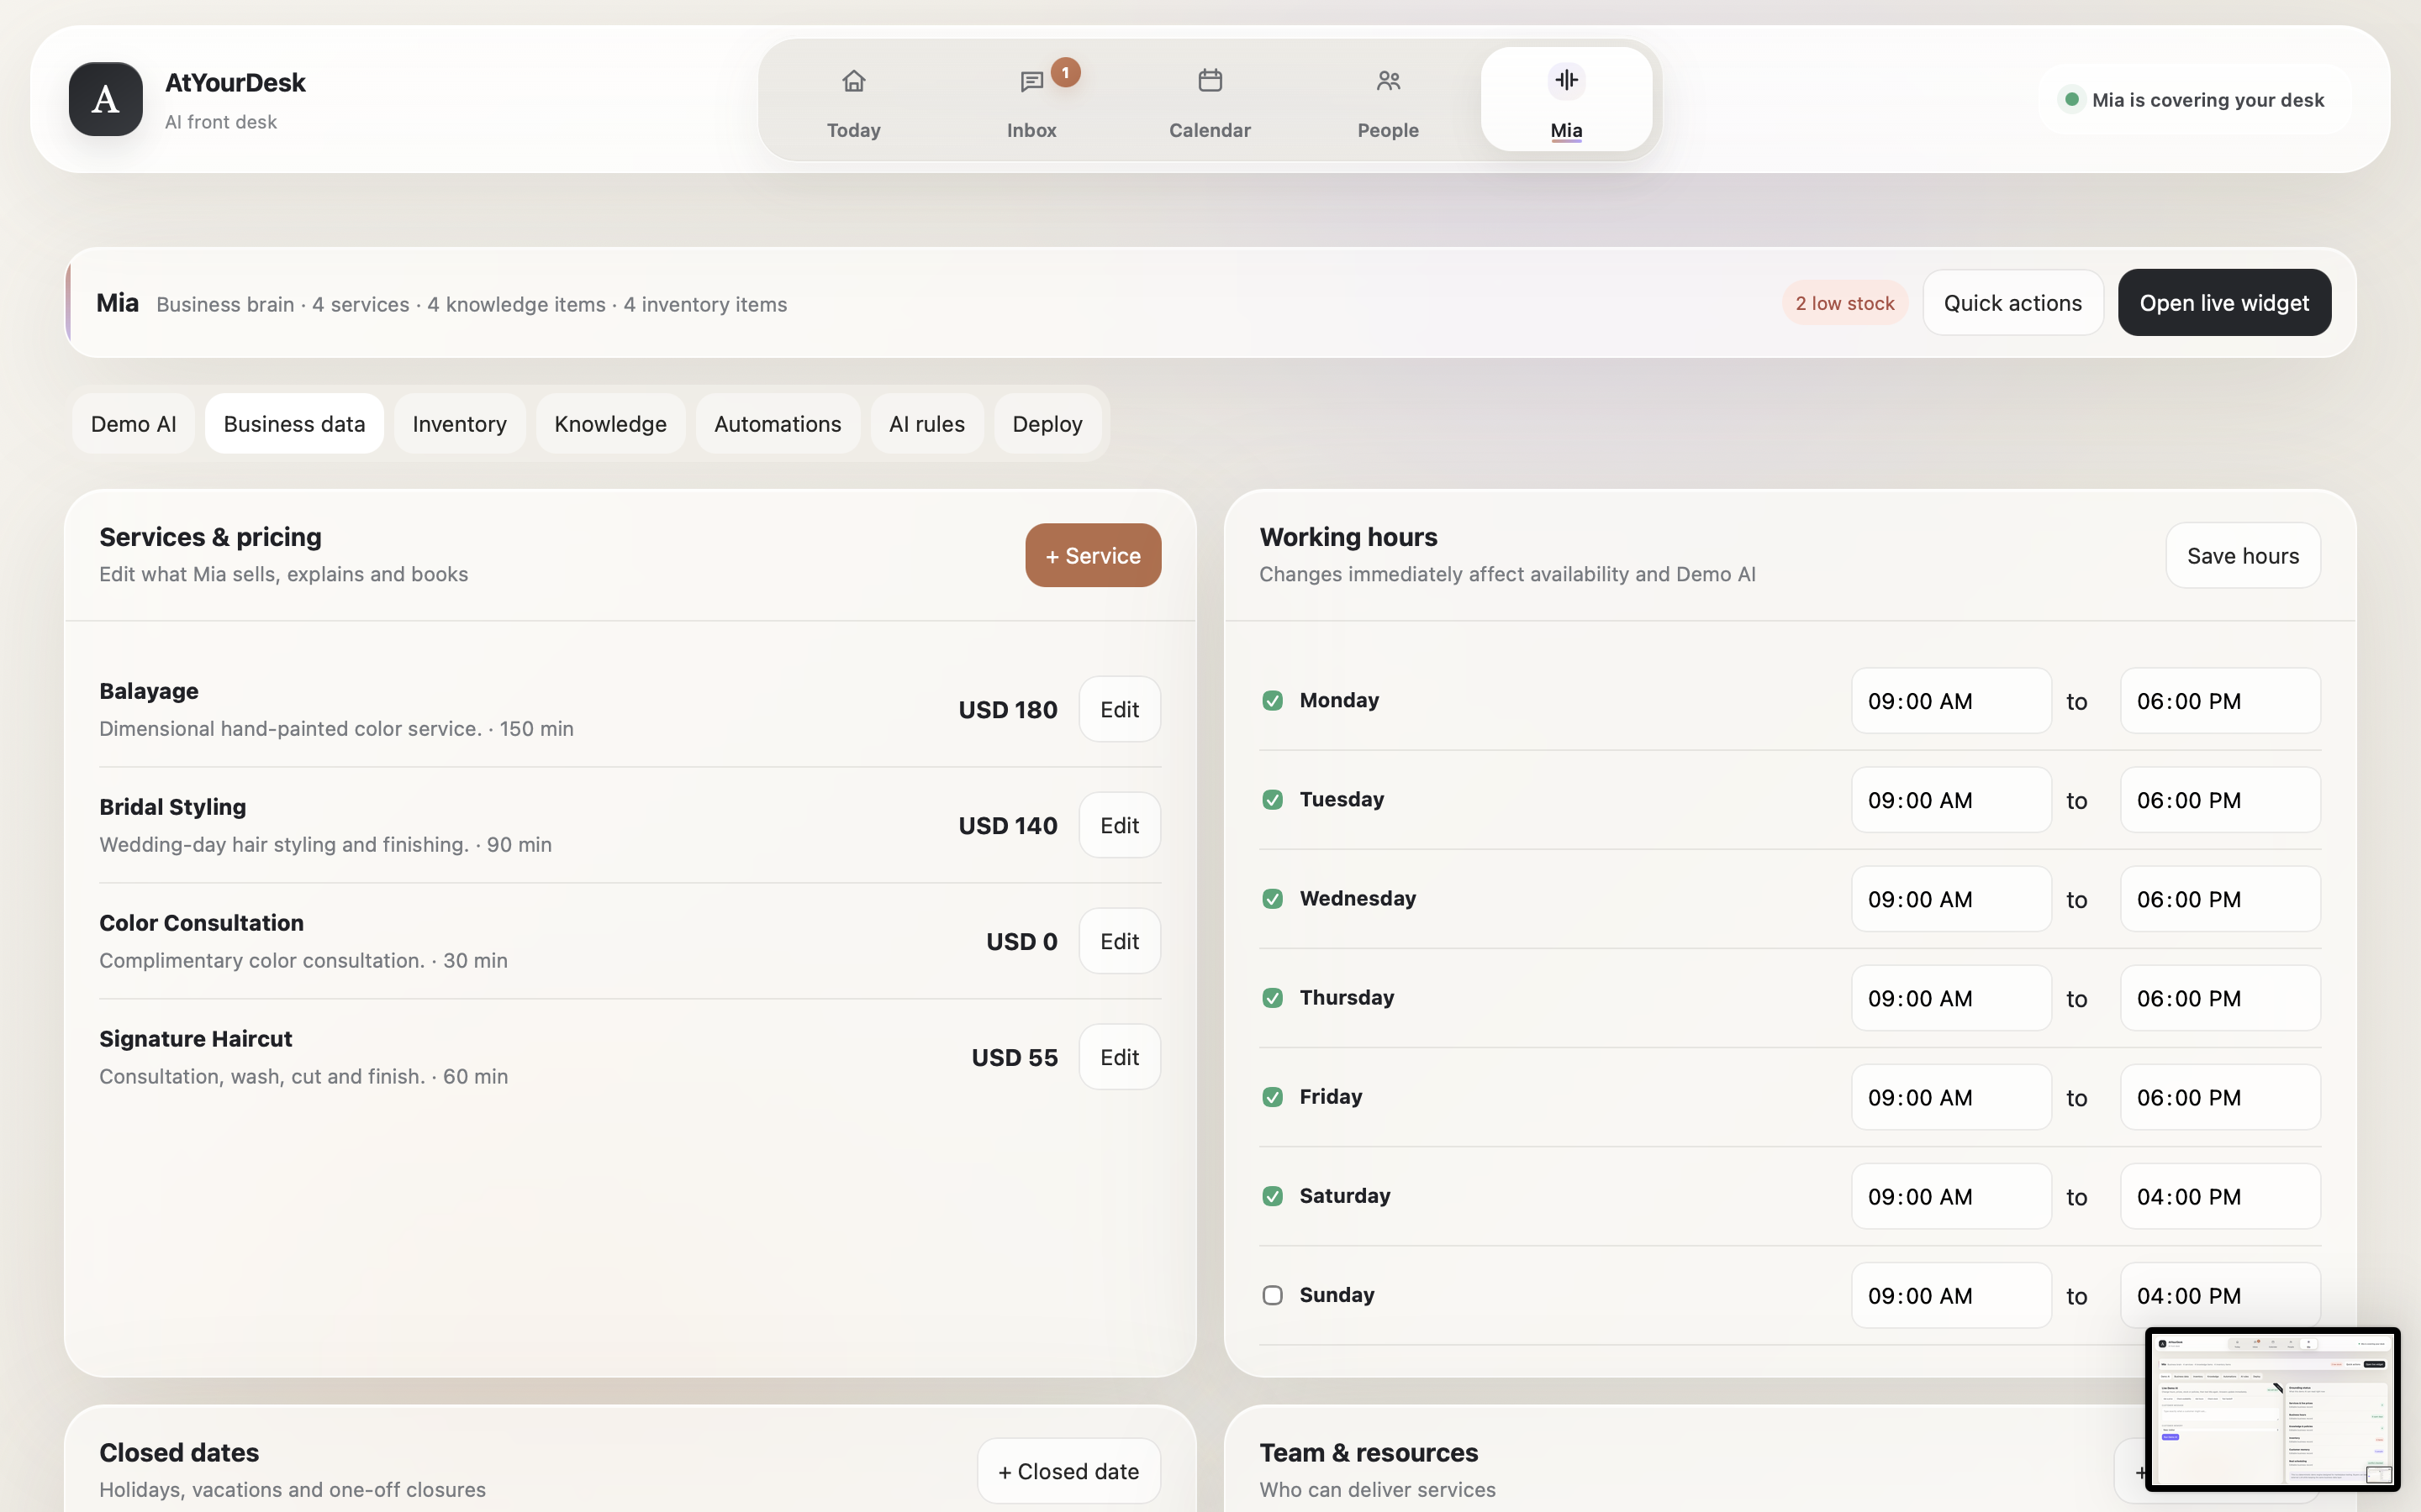Click Thursday opening time field
The width and height of the screenshot is (2421, 1512).
tap(1951, 997)
